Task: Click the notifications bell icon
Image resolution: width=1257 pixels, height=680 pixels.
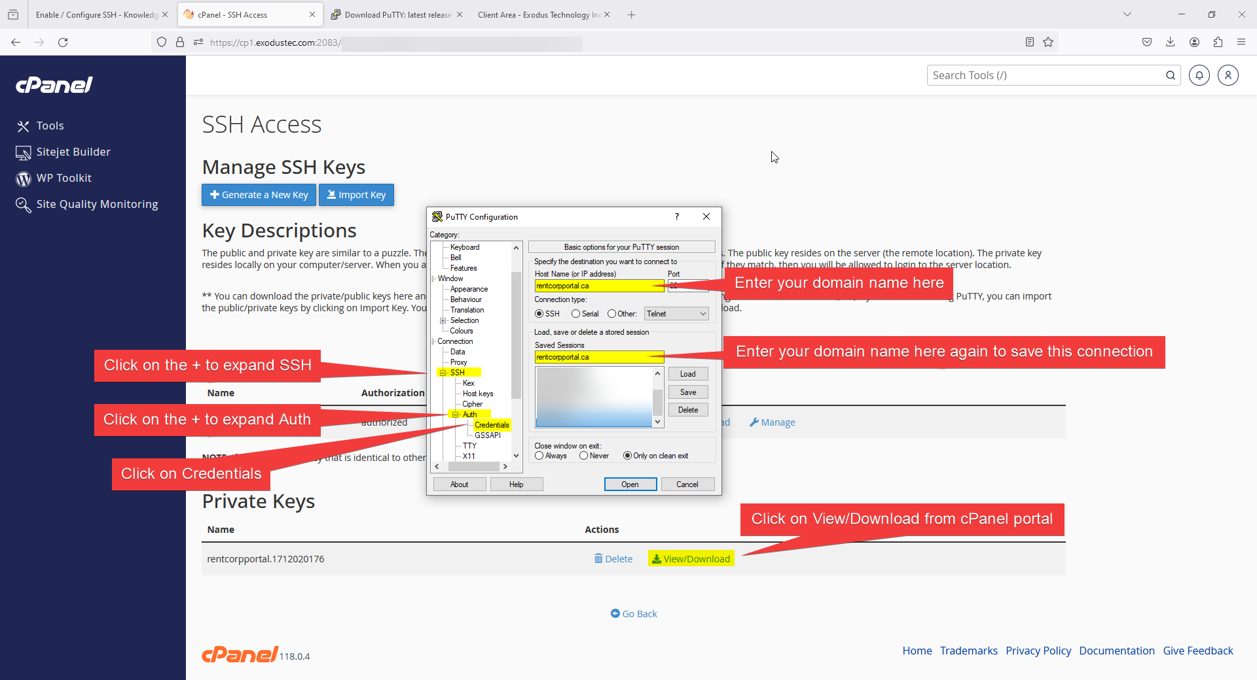Action: pos(1199,75)
